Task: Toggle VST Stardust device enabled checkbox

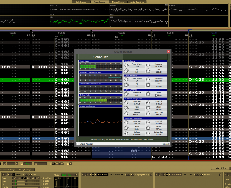Action: point(93,174)
